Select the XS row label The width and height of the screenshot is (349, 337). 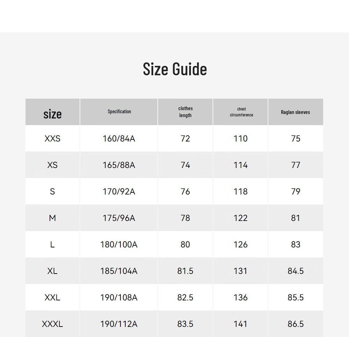pos(53,165)
